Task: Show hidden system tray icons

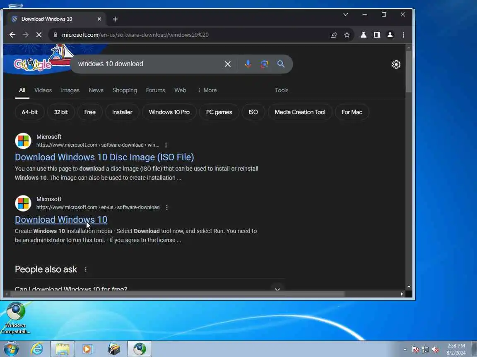Action: pyautogui.click(x=405, y=350)
